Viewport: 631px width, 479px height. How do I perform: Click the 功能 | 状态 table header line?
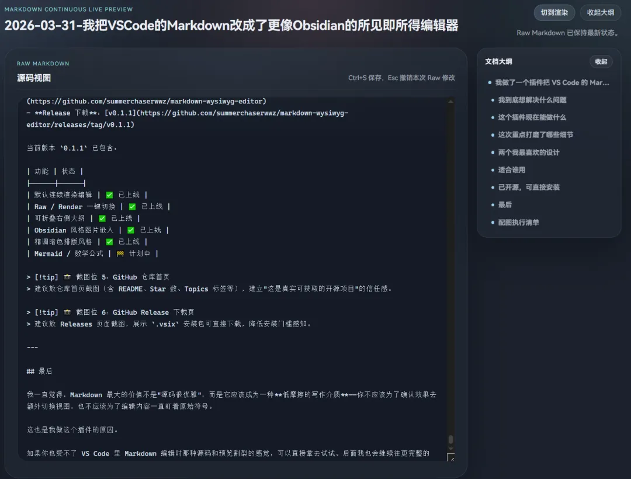(x=55, y=171)
